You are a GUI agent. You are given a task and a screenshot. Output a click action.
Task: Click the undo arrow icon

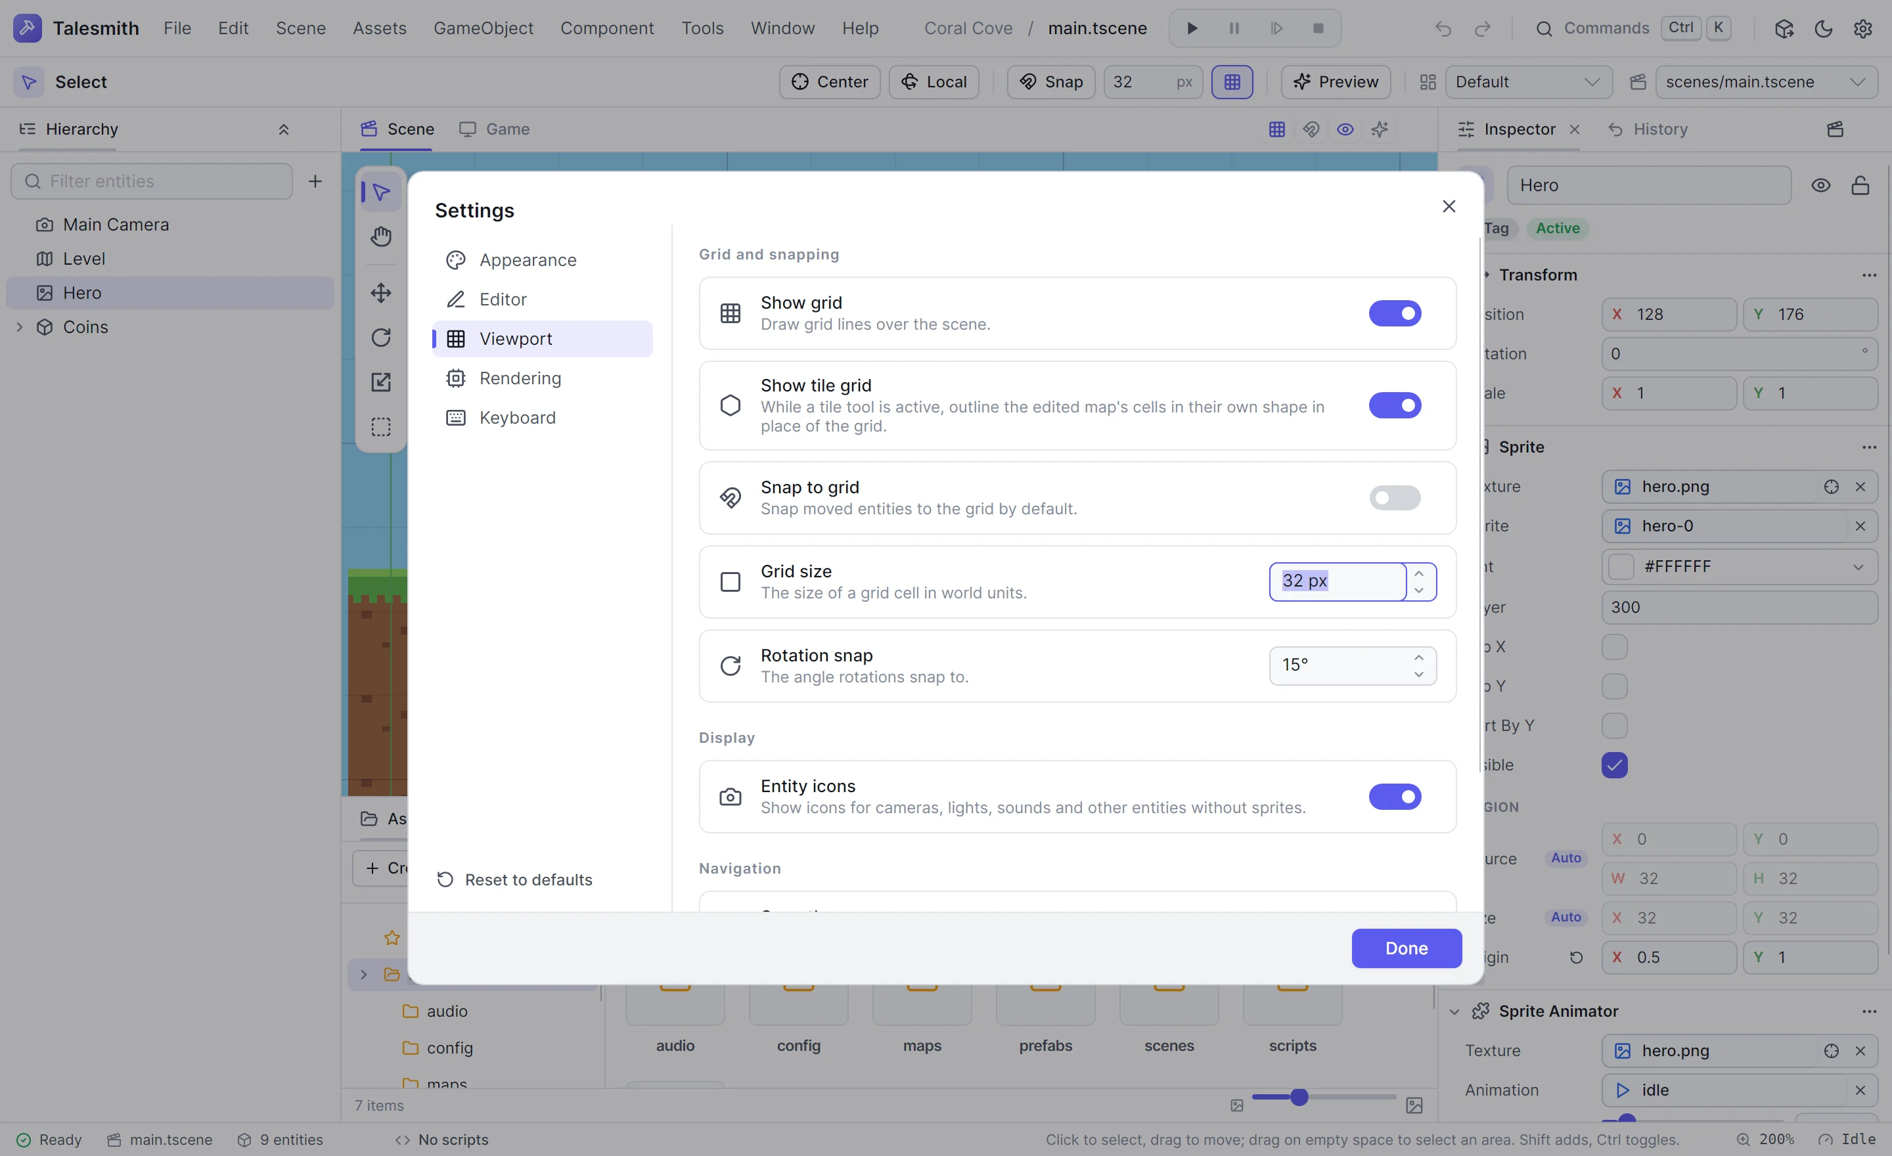point(1443,28)
